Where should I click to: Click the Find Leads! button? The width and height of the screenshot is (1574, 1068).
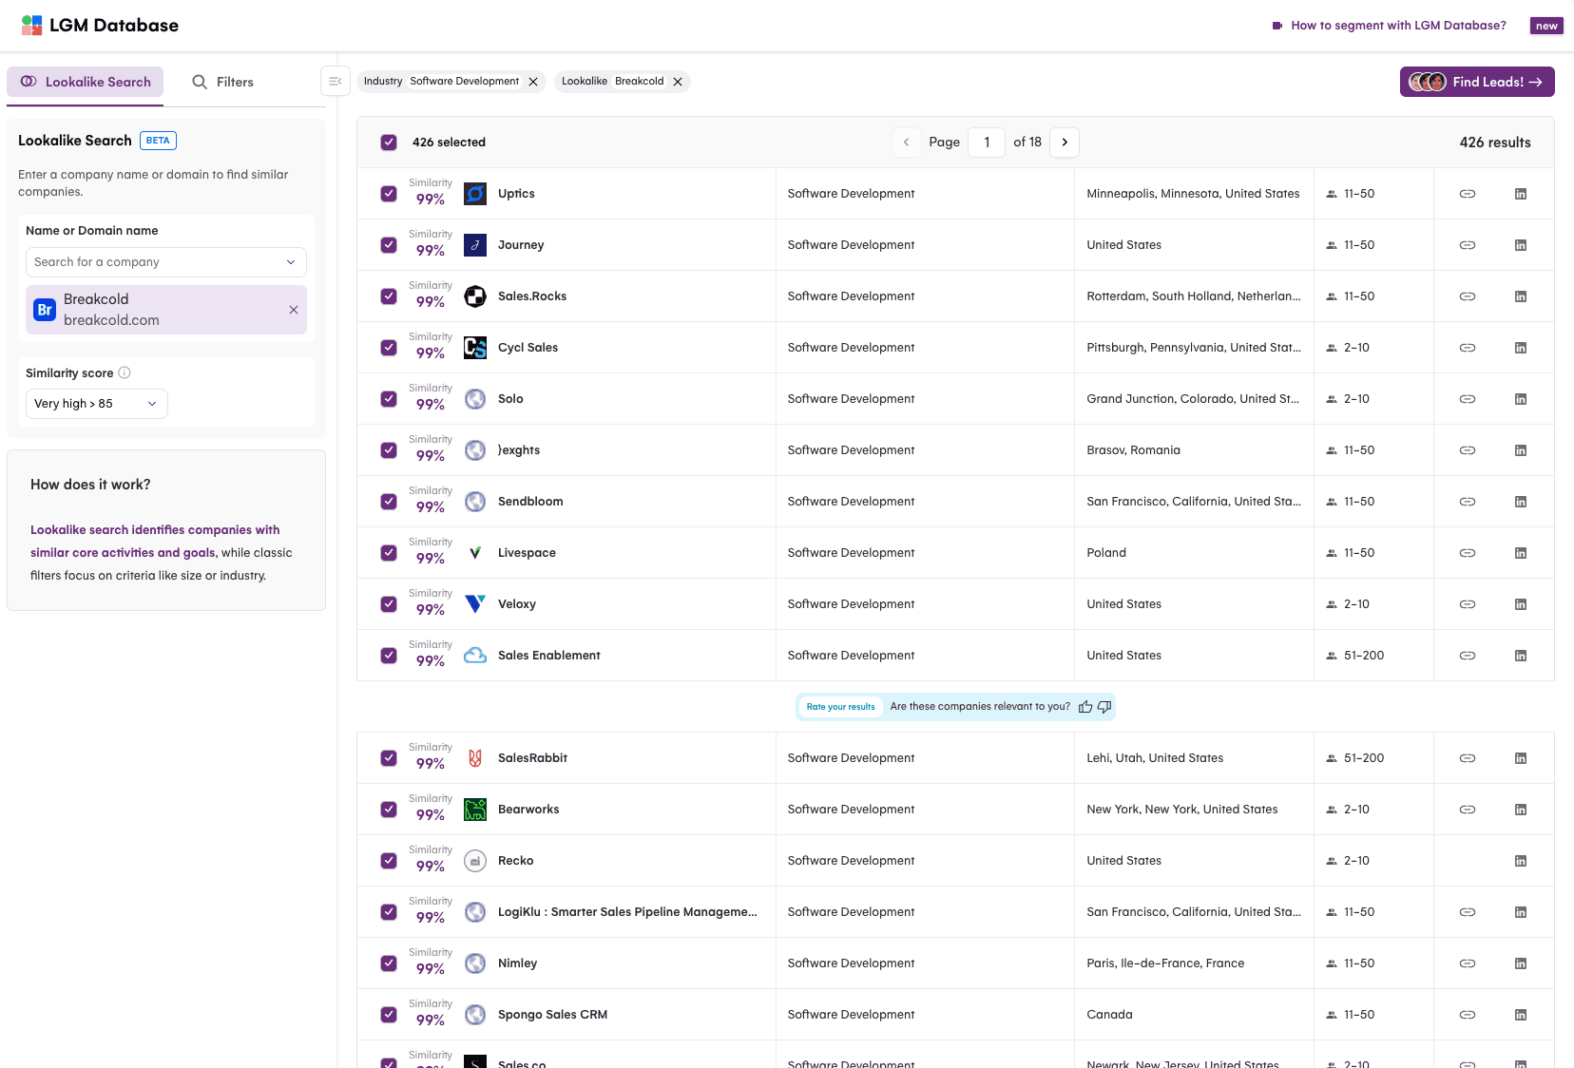coord(1477,82)
